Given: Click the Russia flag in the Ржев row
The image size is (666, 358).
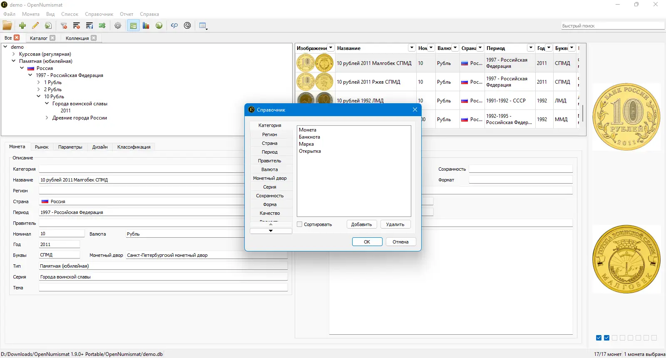Looking at the screenshot, I should (465, 82).
